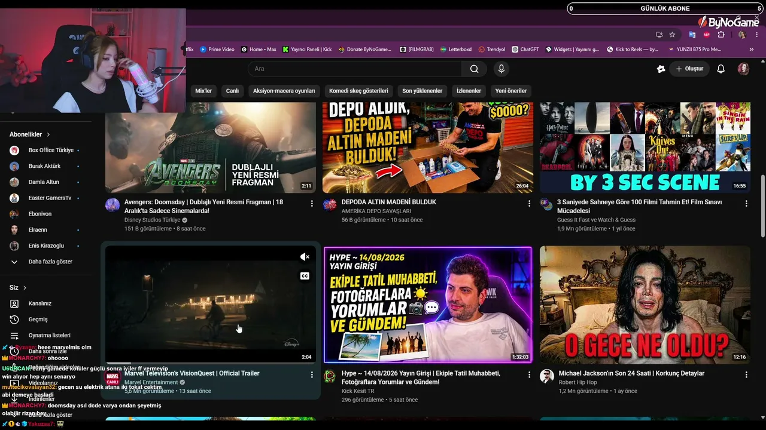
Task: Open the browser extensions puzzle icon
Action: pos(721,35)
